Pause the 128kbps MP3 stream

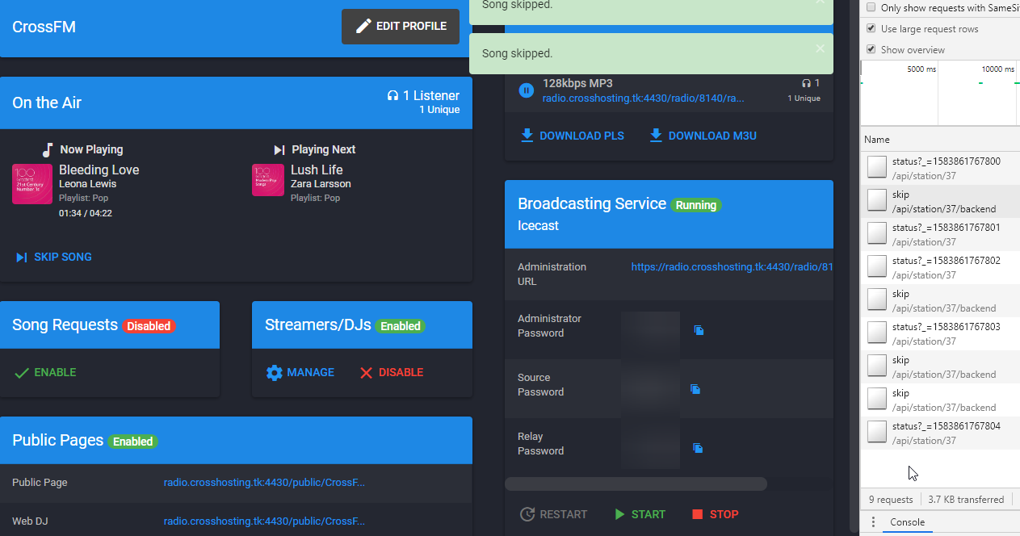(x=526, y=90)
